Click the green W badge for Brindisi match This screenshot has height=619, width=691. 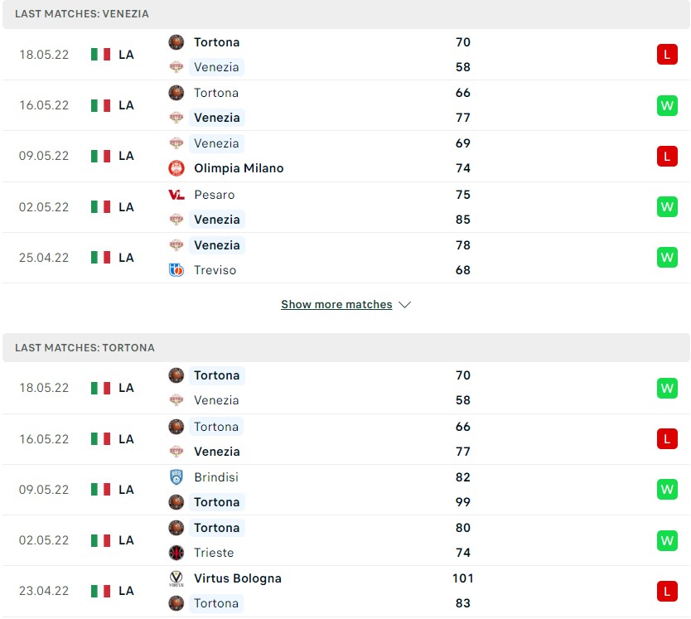tap(667, 490)
